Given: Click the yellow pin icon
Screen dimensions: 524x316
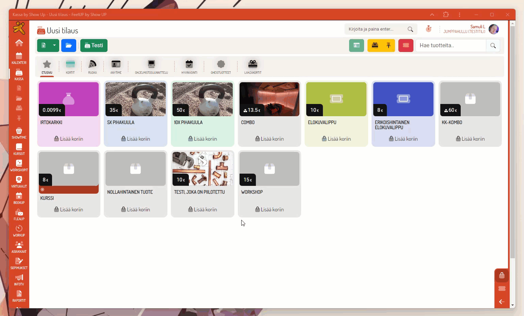Looking at the screenshot, I should (388, 46).
